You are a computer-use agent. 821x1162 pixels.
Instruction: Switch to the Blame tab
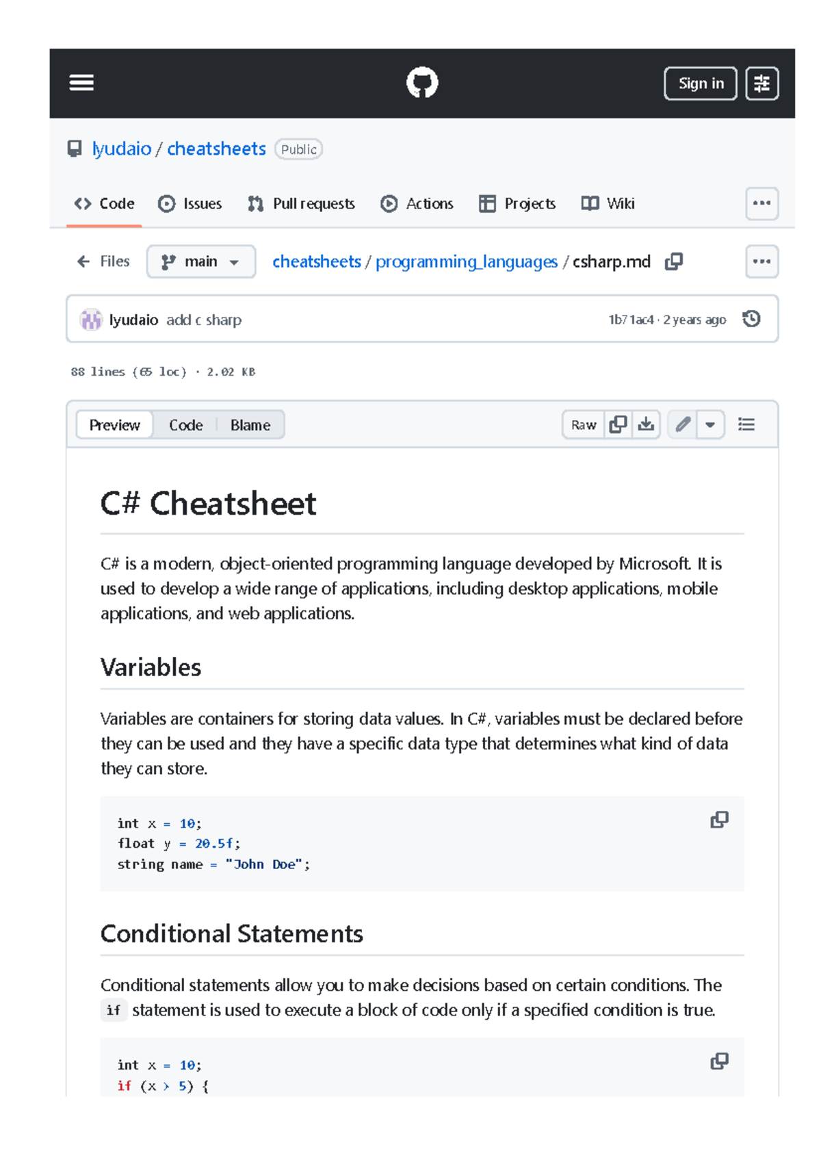pos(249,424)
